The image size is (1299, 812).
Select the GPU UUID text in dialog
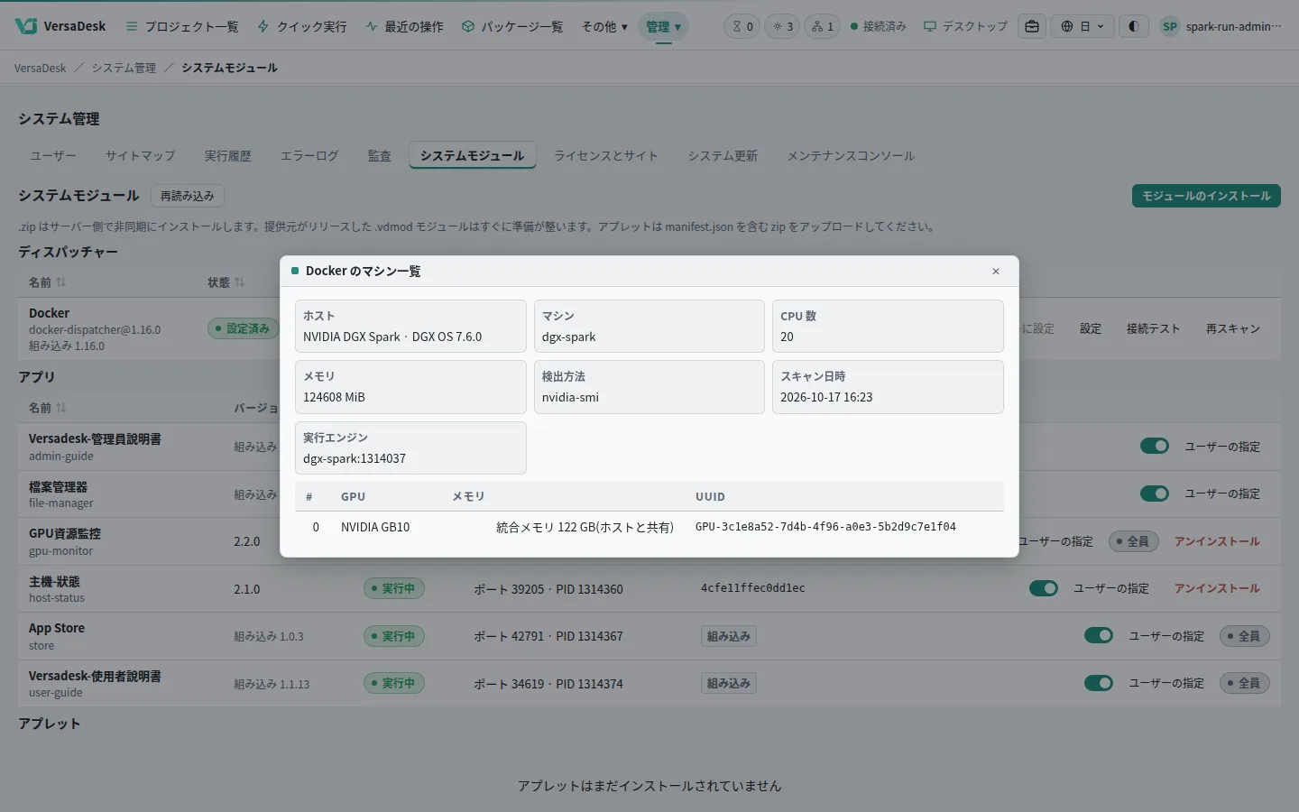click(825, 527)
